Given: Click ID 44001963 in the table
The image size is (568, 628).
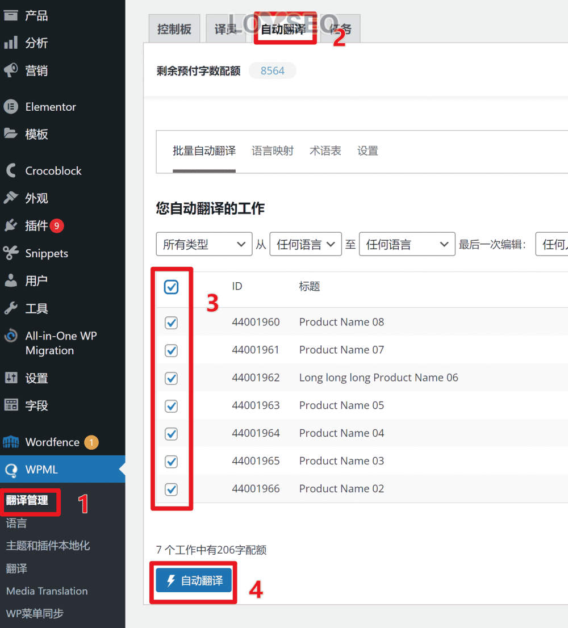Looking at the screenshot, I should (x=256, y=405).
